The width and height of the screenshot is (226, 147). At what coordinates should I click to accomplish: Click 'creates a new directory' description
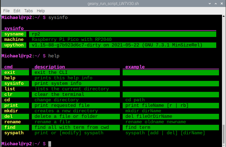pyautogui.click(x=66, y=111)
